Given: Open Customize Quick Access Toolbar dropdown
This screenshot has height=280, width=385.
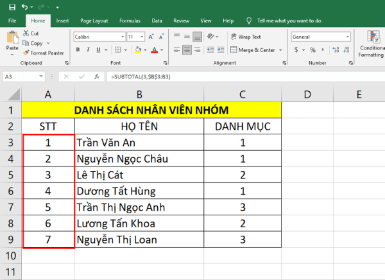Looking at the screenshot, I should click(x=58, y=7).
